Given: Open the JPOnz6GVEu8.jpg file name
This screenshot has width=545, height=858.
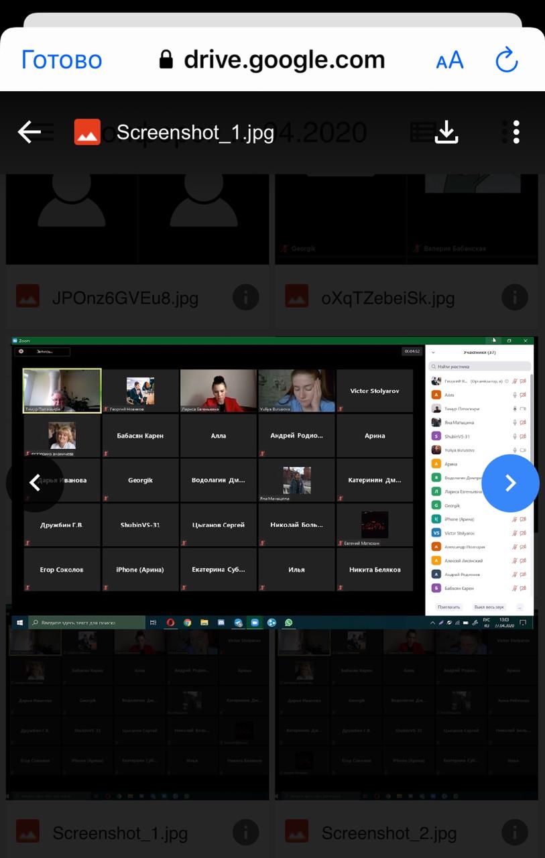Looking at the screenshot, I should click(125, 297).
